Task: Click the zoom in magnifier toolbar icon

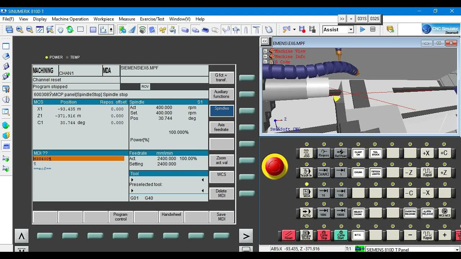Action: click(x=19, y=30)
